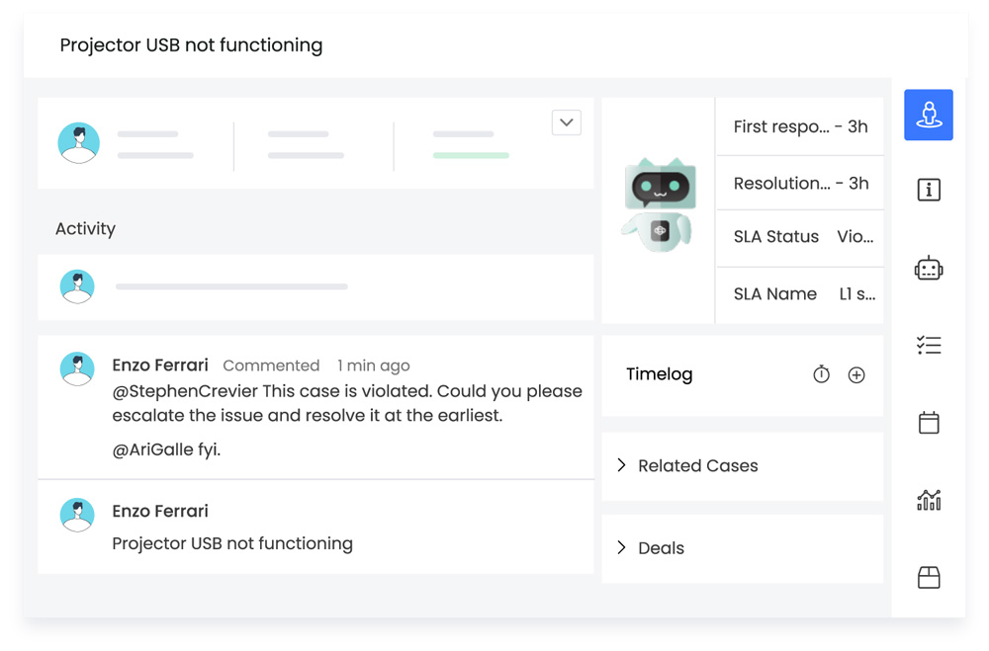Image resolution: width=989 pixels, height=651 pixels.
Task: Click Enzo Ferrari's name on the comment
Action: (x=160, y=366)
